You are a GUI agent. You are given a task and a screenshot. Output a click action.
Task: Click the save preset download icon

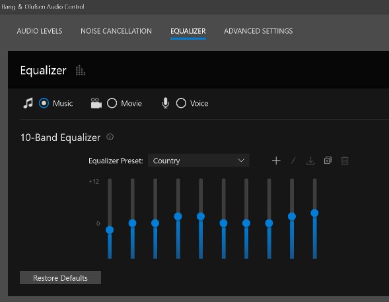pos(310,161)
